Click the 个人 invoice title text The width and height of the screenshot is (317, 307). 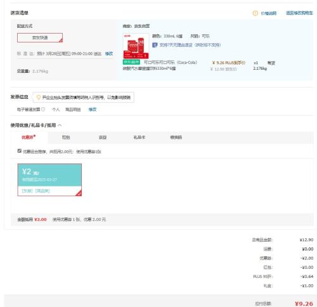(x=56, y=110)
